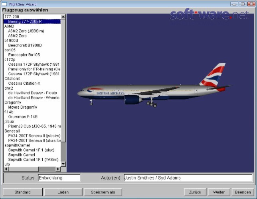Image resolution: width=257 pixels, height=199 pixels.
Task: Choose Piper J3 Cub (J3C-65, 1946)
Action: pyautogui.click(x=32, y=126)
